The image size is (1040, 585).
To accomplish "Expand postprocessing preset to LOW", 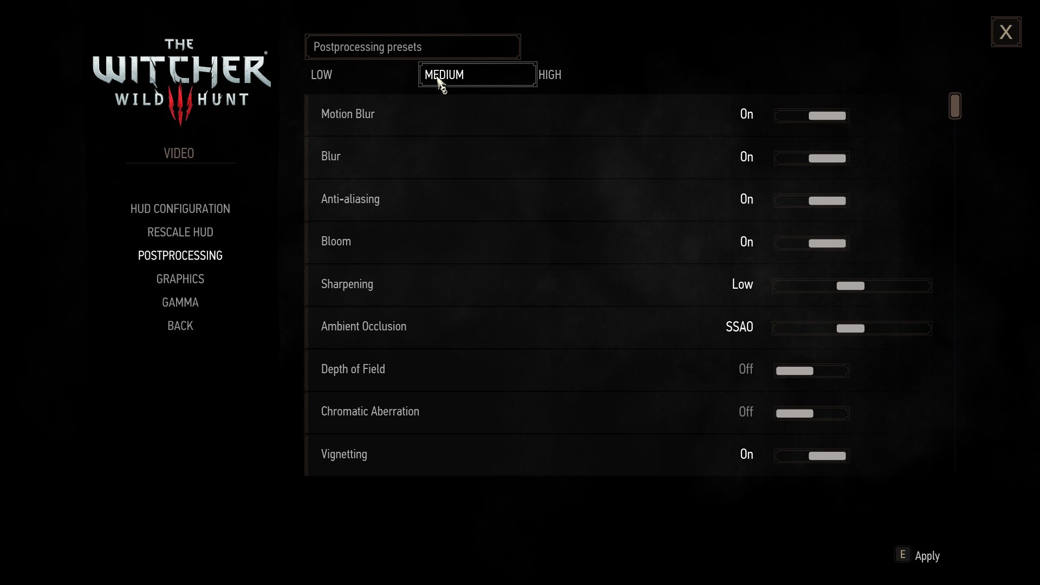I will click(321, 74).
